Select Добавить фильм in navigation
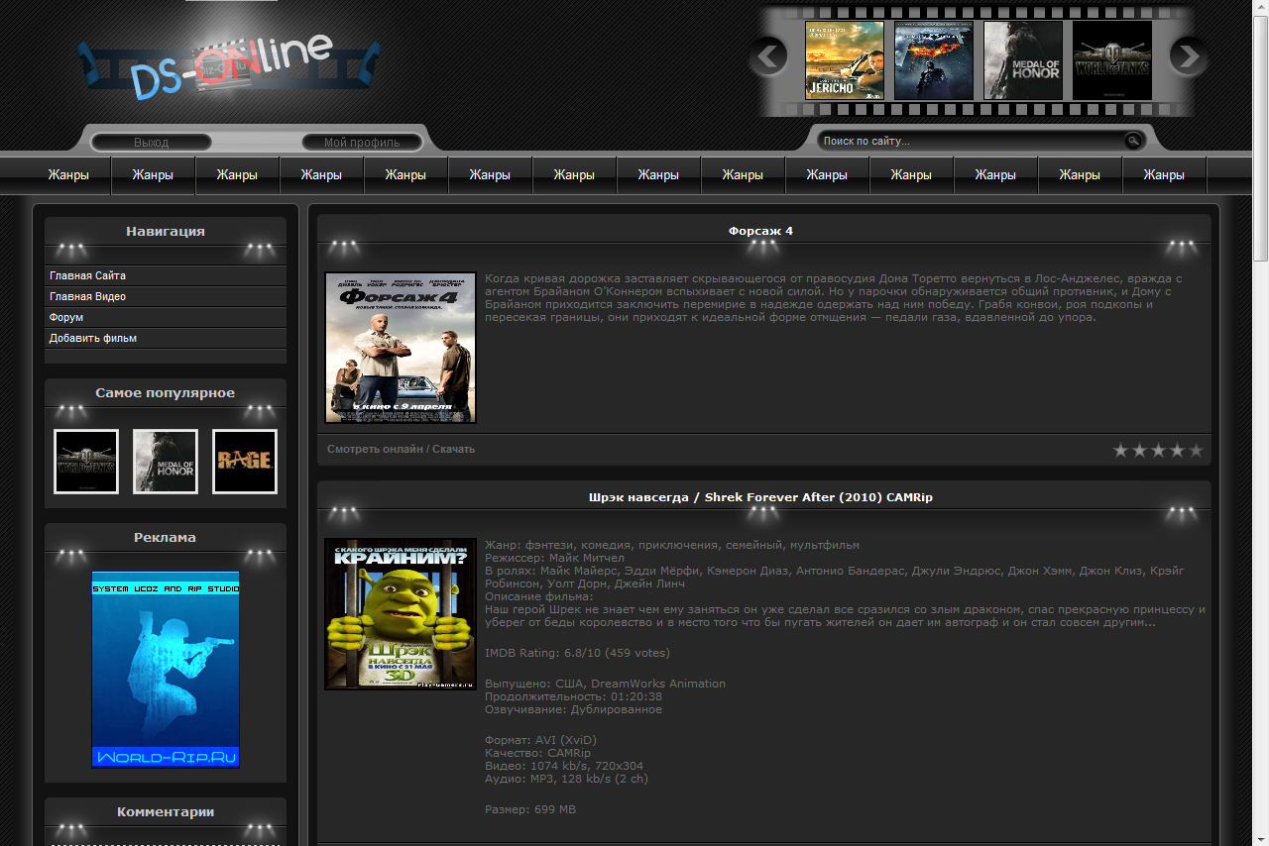Screen dimensions: 1269x846 point(93,338)
